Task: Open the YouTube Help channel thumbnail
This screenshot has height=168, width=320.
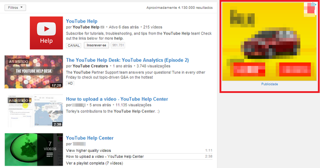Action: click(x=47, y=33)
